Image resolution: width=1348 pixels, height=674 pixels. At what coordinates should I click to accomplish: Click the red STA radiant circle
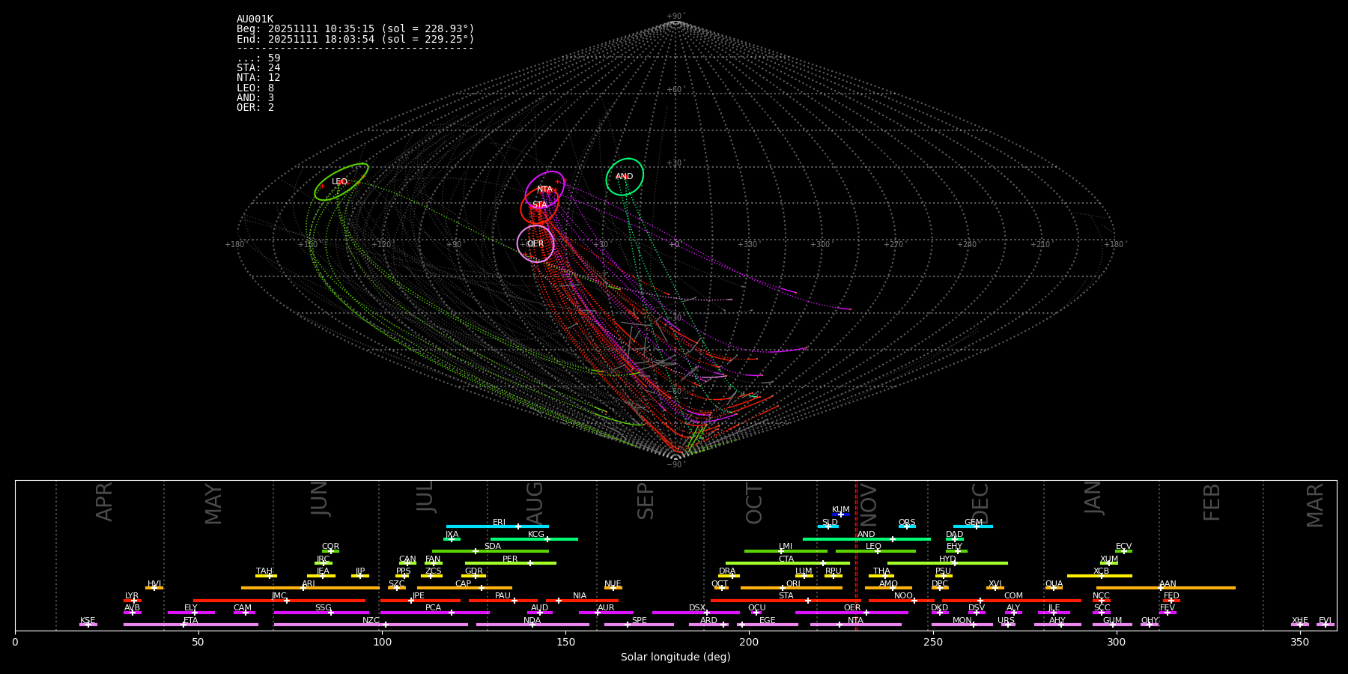539,205
